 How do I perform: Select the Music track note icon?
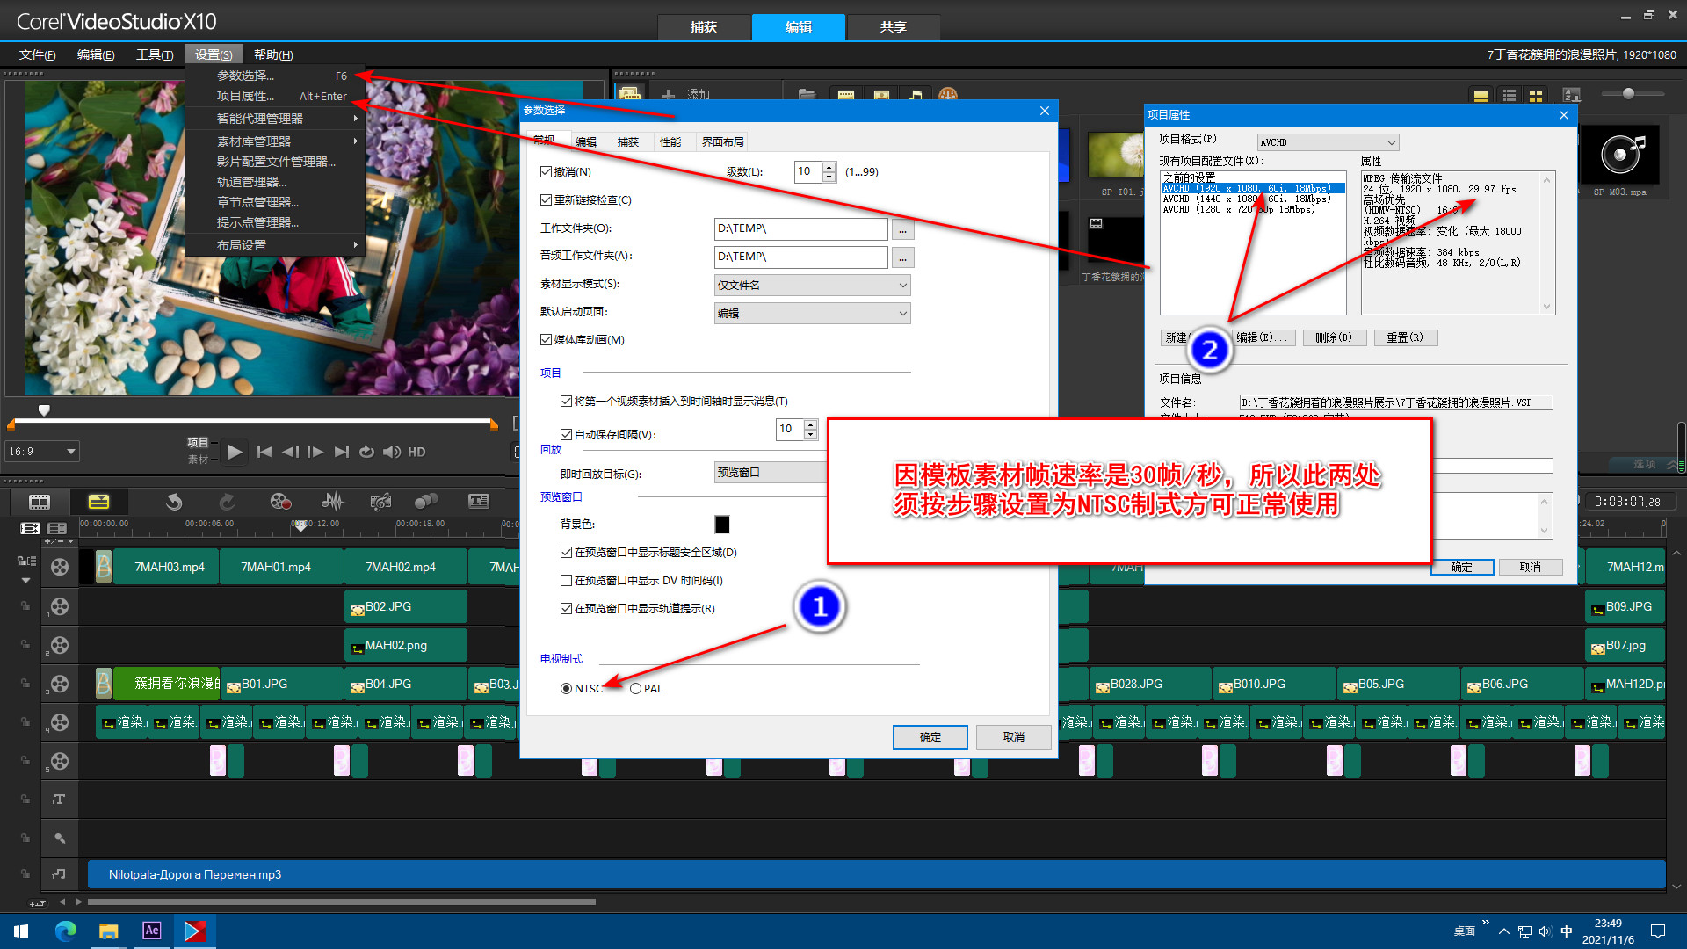[59, 874]
